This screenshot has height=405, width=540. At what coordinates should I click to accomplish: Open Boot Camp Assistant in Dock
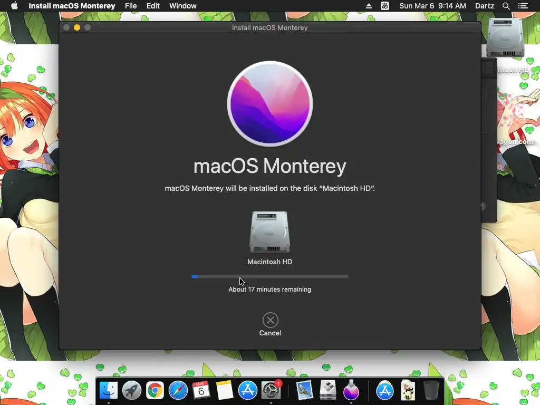[328, 391]
